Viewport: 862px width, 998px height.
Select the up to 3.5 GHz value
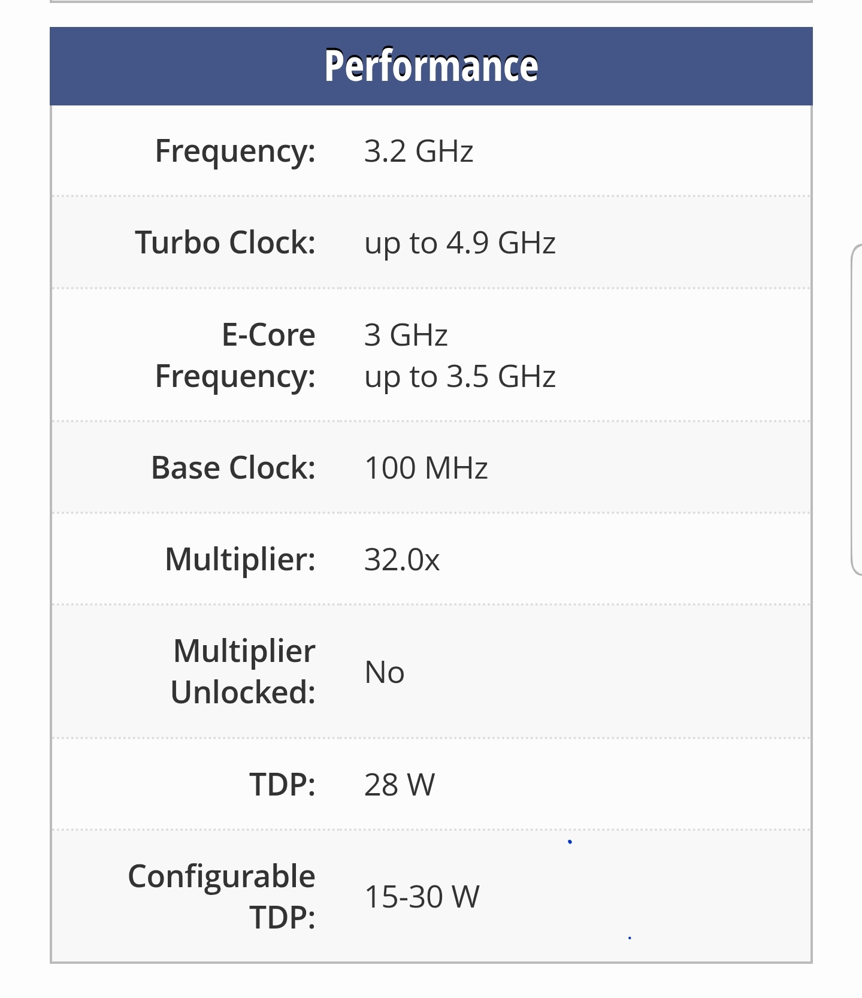click(460, 376)
